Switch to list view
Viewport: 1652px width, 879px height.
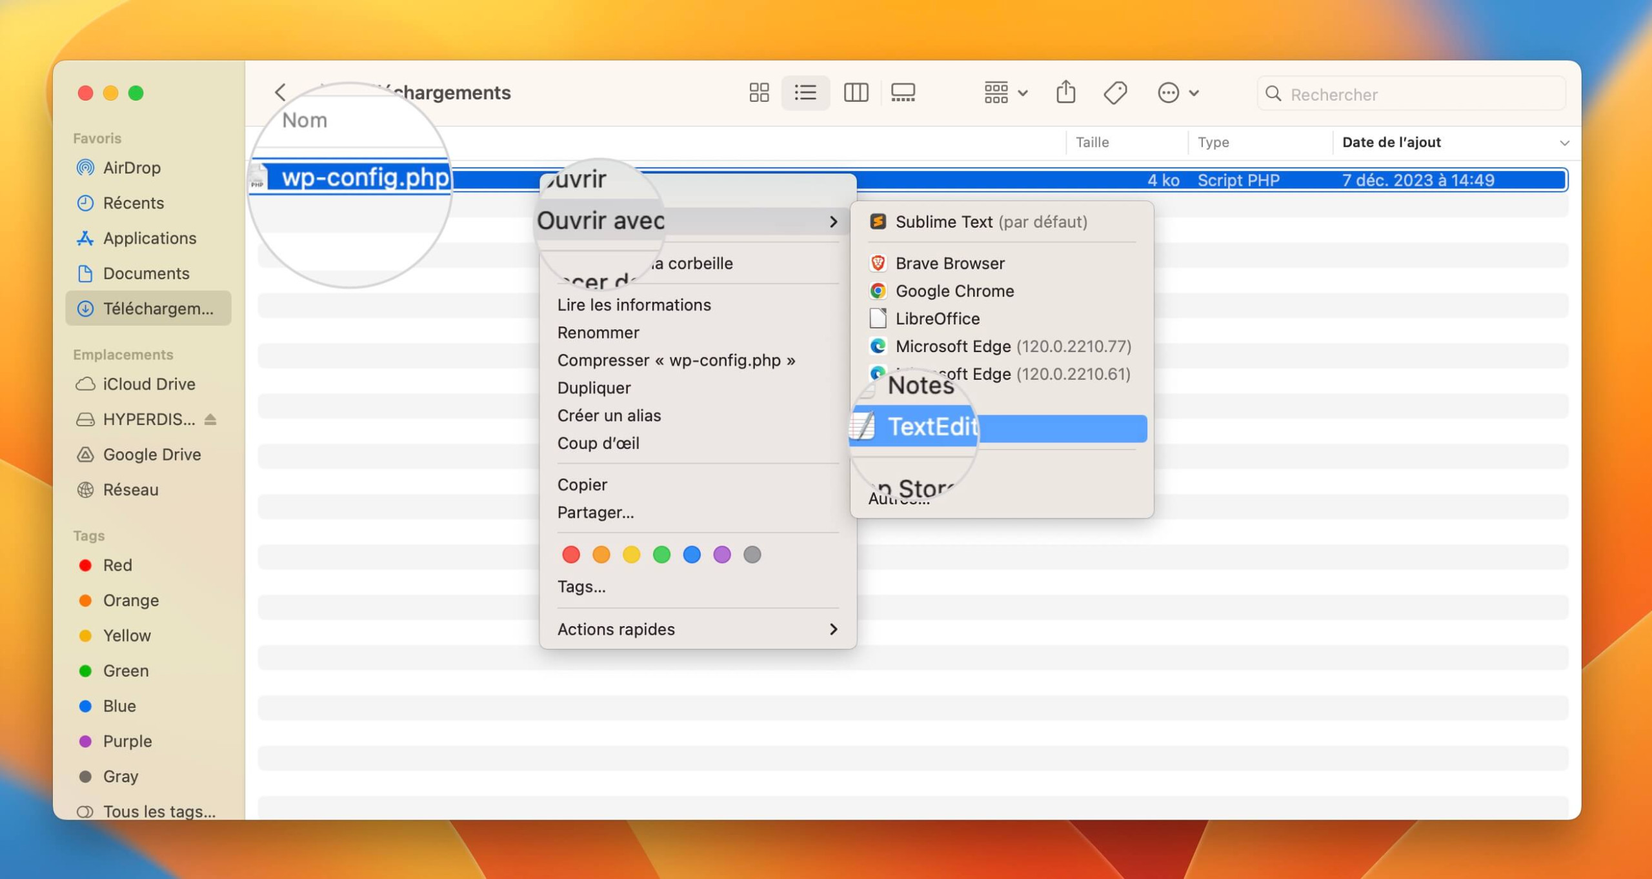[x=805, y=93]
